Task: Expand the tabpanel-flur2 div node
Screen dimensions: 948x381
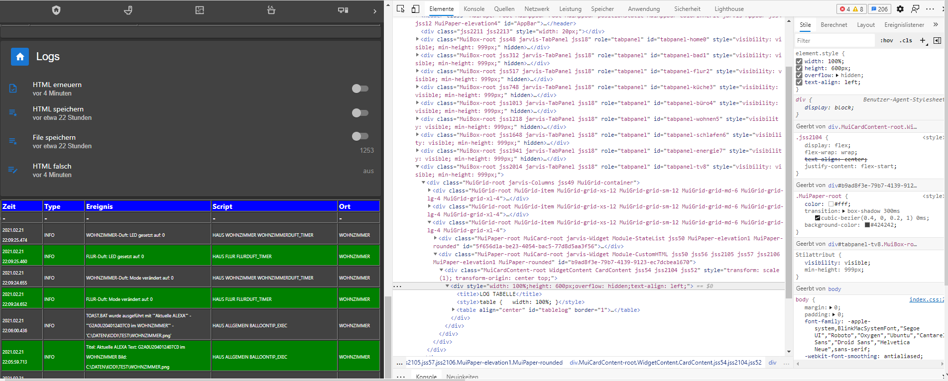Action: pos(418,71)
